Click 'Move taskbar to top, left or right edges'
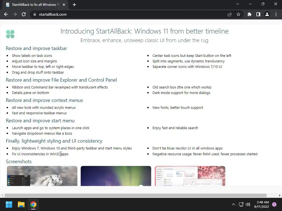282x211 pixels. click(x=43, y=67)
